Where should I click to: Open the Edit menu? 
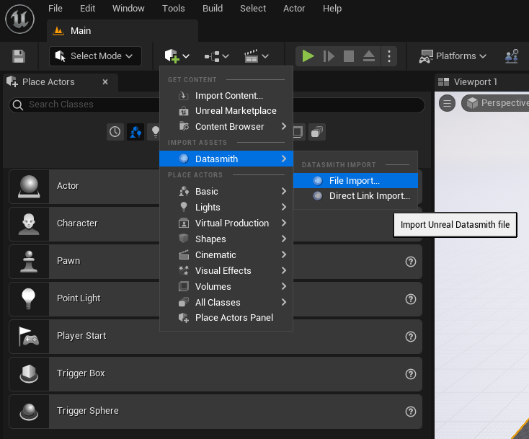87,9
